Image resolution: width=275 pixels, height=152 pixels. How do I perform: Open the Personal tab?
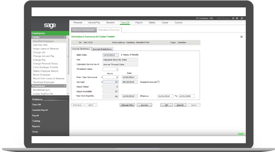77,23
